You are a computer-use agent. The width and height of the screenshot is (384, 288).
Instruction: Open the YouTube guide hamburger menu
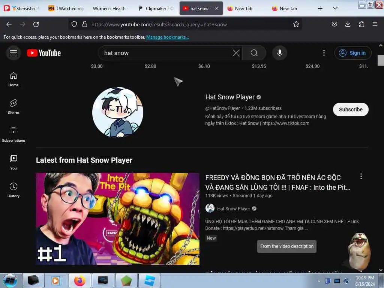click(13, 52)
